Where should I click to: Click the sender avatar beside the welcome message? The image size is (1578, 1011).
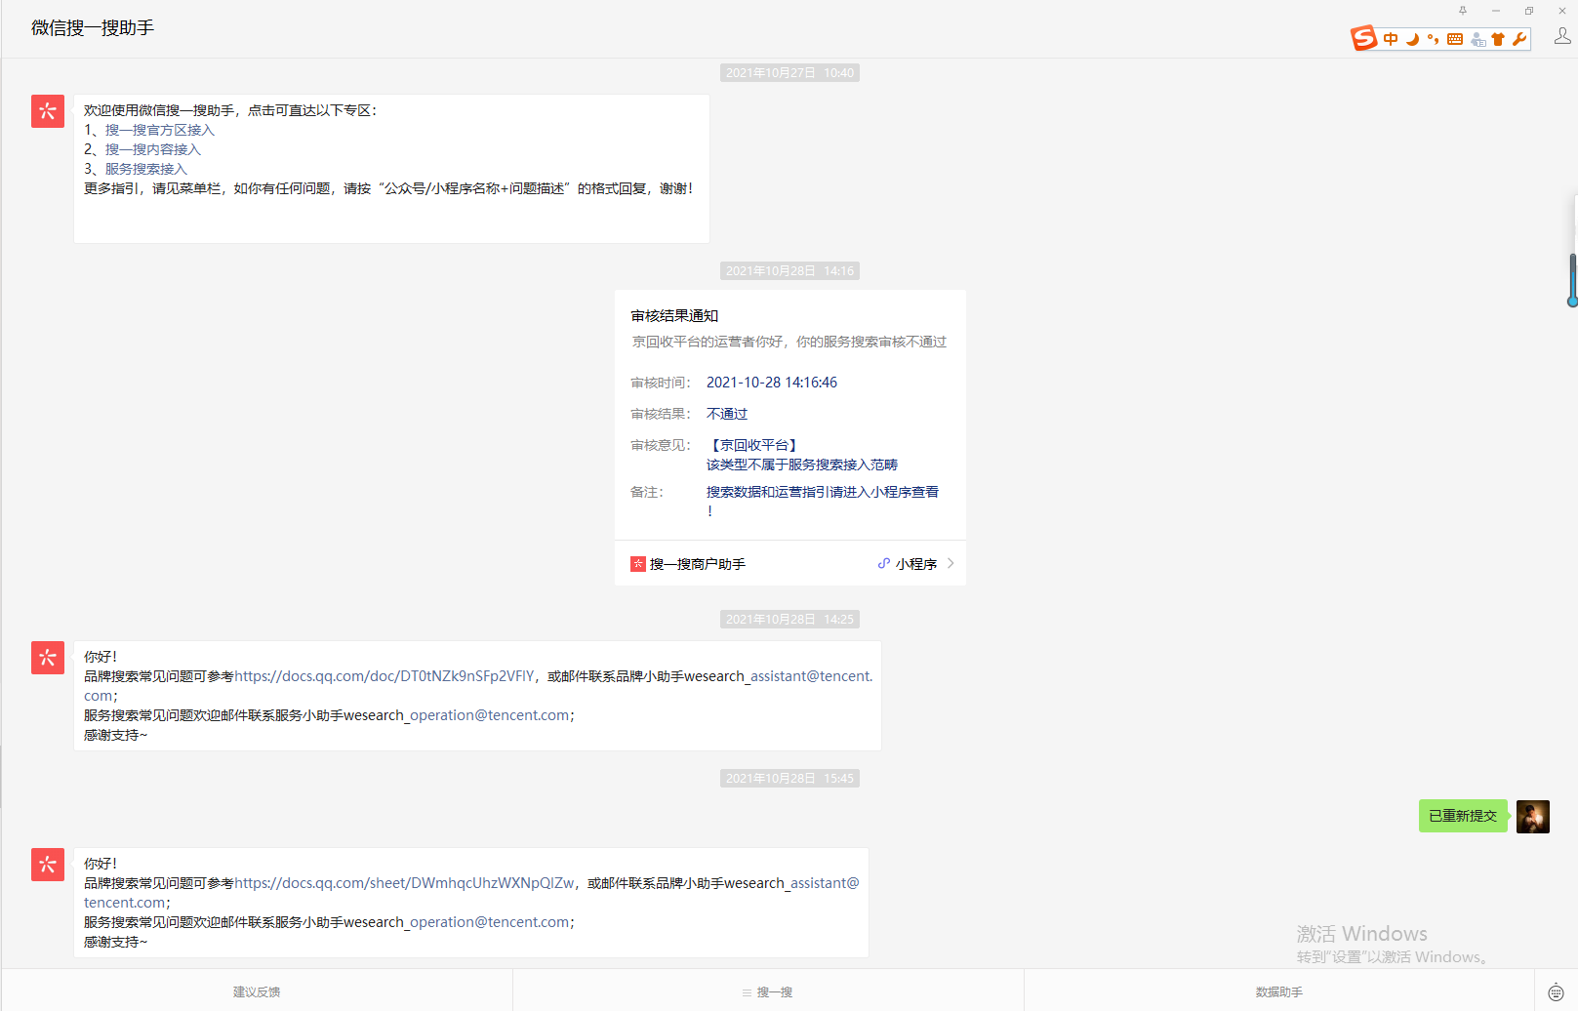[x=48, y=111]
